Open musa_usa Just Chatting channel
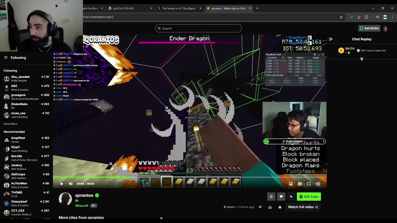The width and height of the screenshot is (397, 223). point(26,115)
